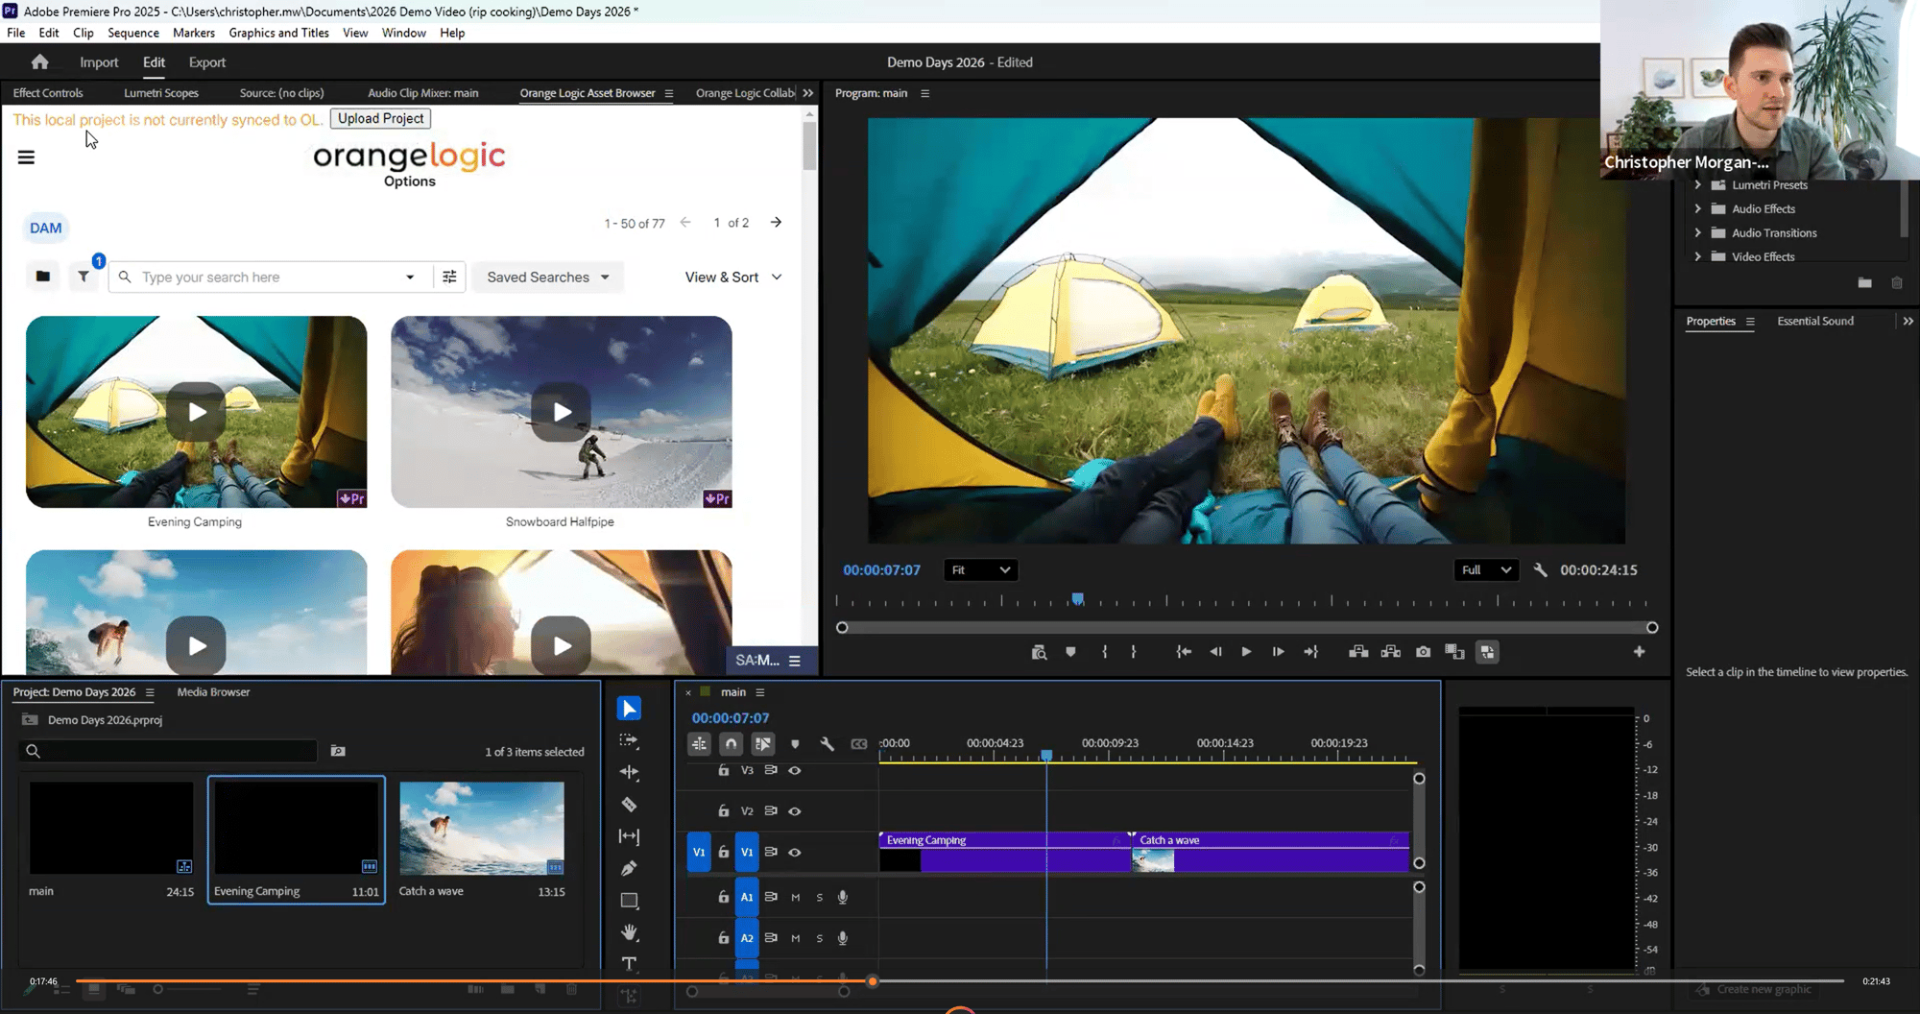Switch to the Media Browser tab
1920x1014 pixels.
(213, 692)
